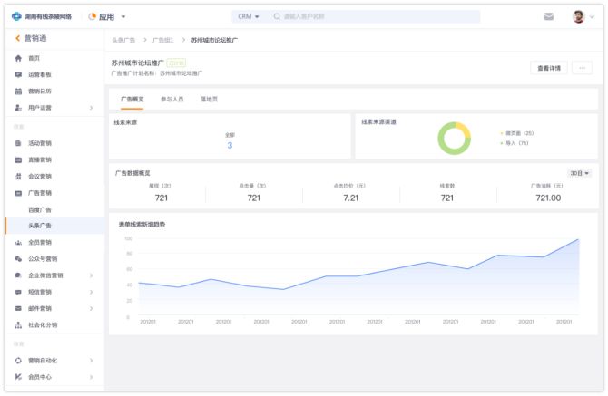The height and width of the screenshot is (396, 608).
Task: Click the 社会化分销 hierarchy icon
Action: 18,324
